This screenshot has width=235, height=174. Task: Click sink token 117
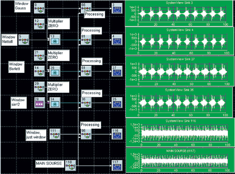117,166
